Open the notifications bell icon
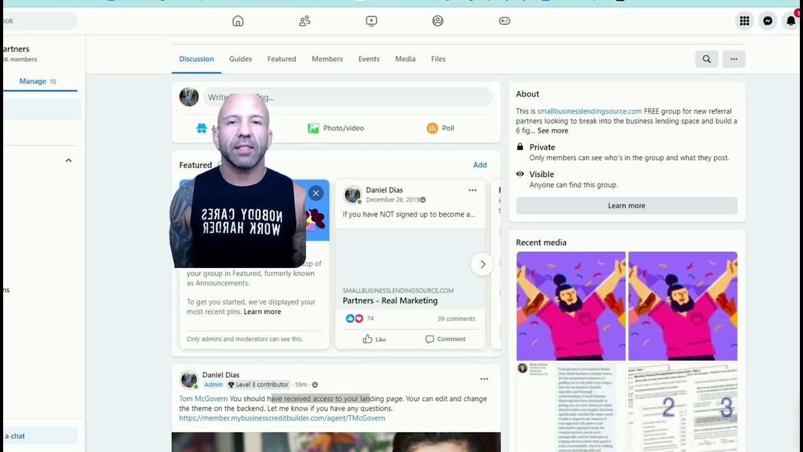803x452 pixels. click(790, 21)
